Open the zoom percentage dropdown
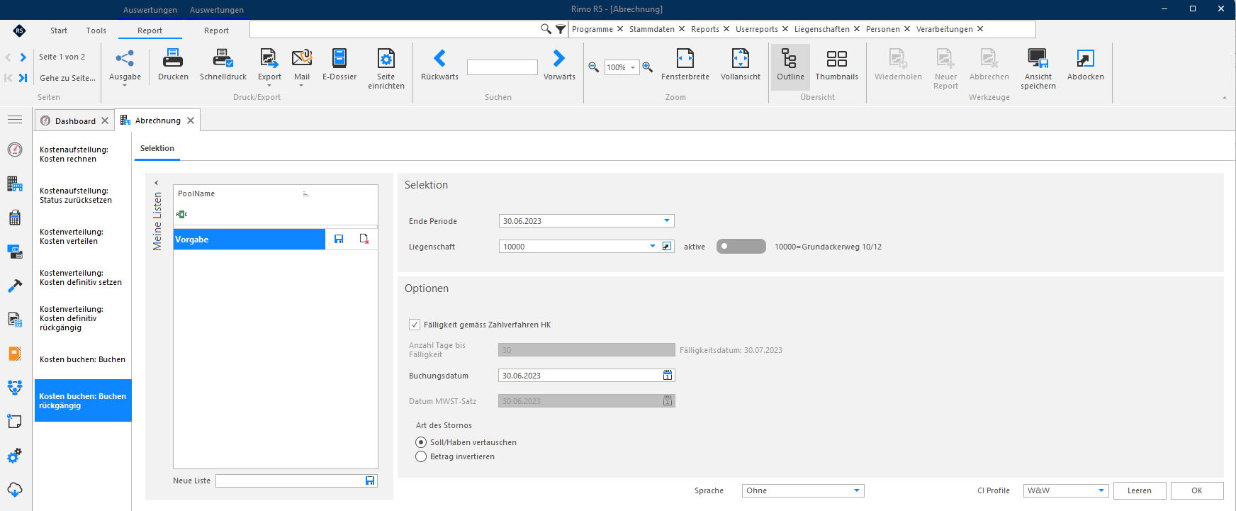 [x=633, y=67]
